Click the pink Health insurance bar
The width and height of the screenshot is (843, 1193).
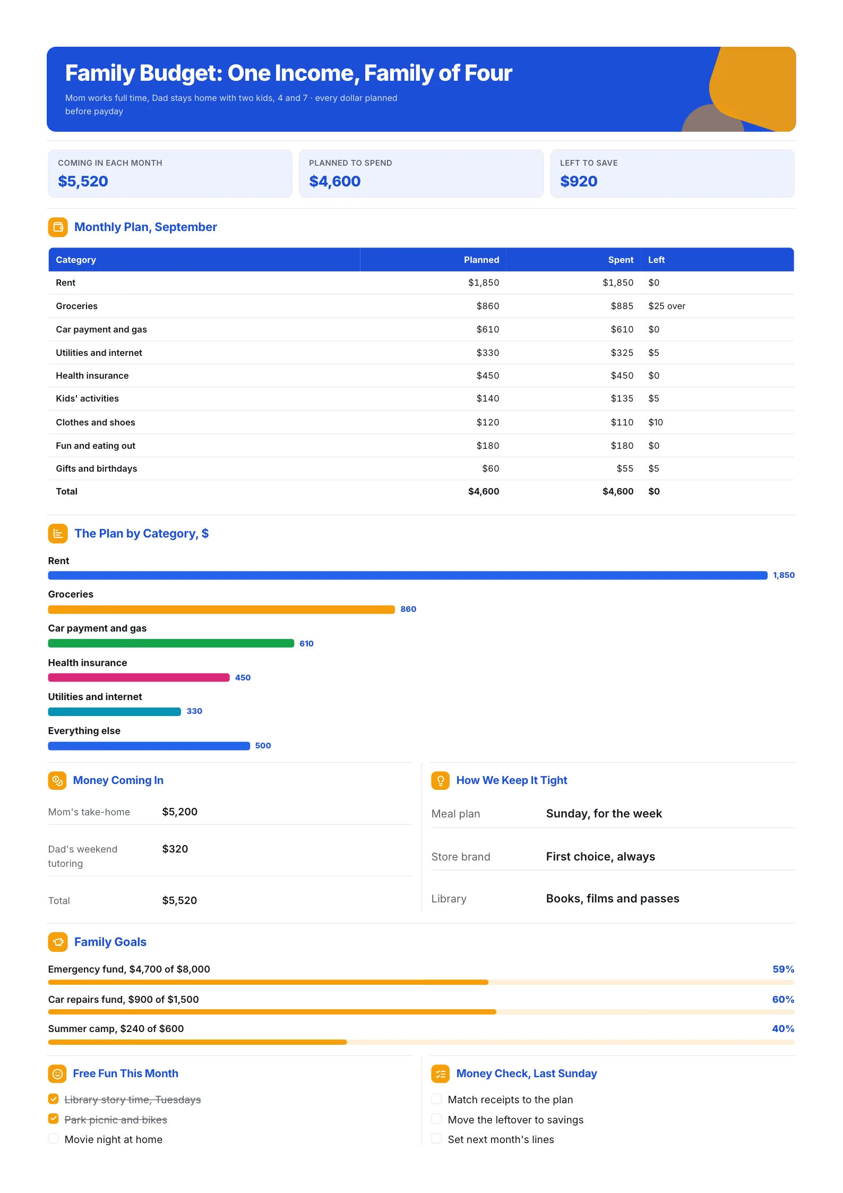pyautogui.click(x=139, y=678)
